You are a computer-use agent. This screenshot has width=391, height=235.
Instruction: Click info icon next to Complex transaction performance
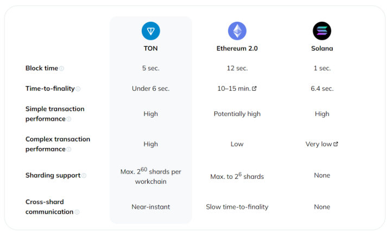click(69, 150)
